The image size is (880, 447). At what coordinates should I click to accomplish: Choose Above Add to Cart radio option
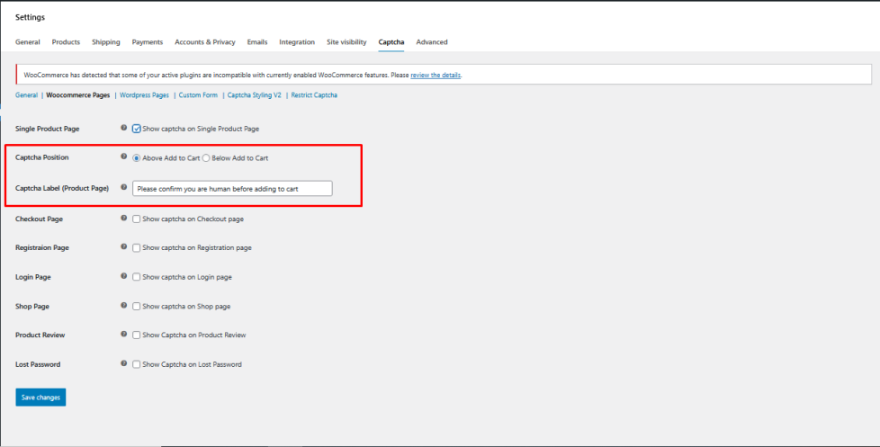click(x=137, y=158)
